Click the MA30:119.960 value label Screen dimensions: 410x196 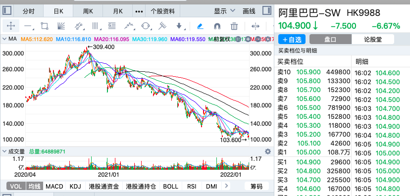tap(150, 39)
